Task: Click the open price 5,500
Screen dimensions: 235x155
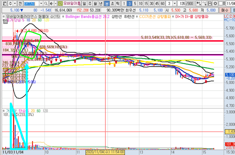Action: [176, 10]
